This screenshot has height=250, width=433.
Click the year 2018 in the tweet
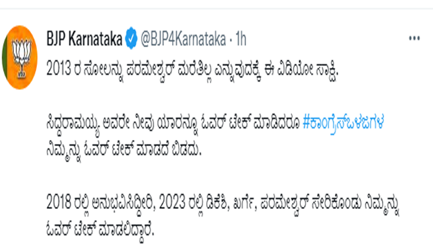(x=58, y=202)
